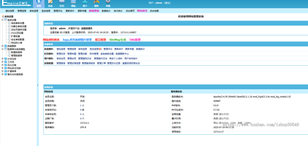Expand the 备份与恢复数据 tree node
Image resolution: width=308 pixels, height=146 pixels.
(x=3, y=74)
